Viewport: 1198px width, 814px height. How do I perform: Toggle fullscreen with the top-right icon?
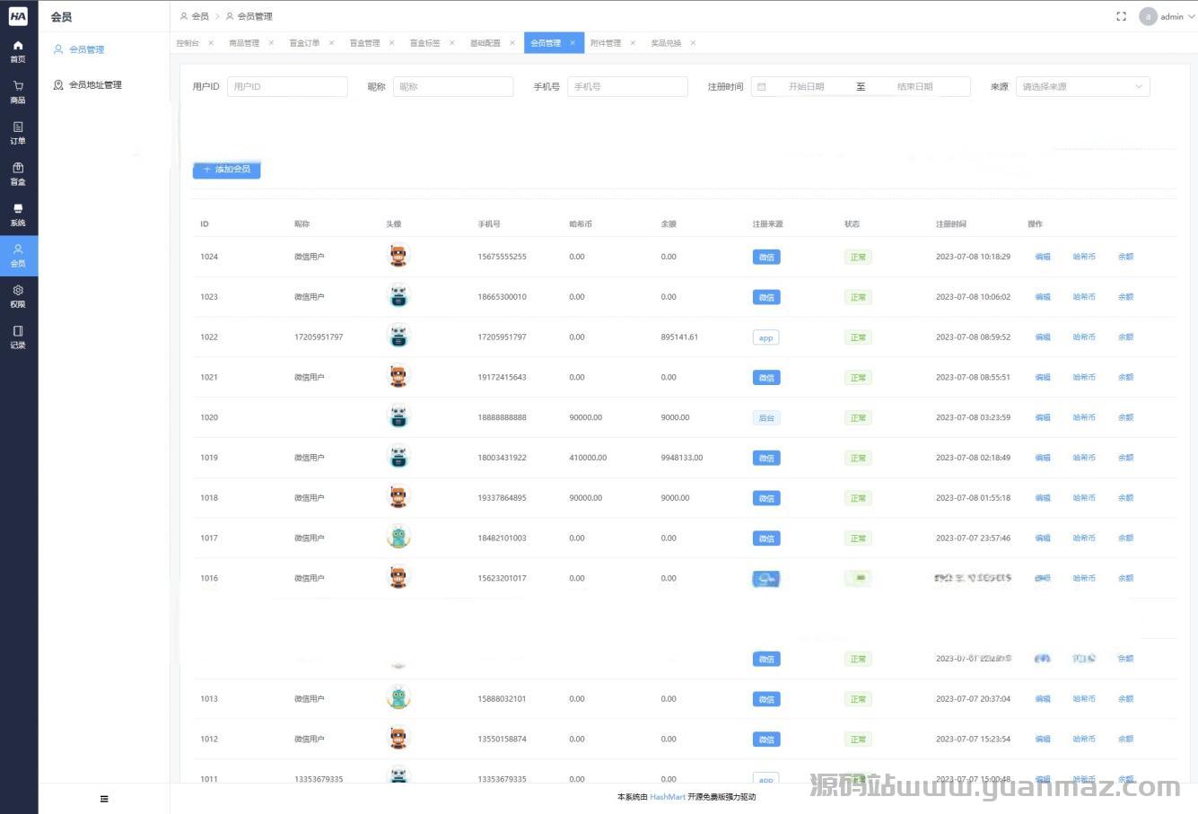click(x=1121, y=16)
